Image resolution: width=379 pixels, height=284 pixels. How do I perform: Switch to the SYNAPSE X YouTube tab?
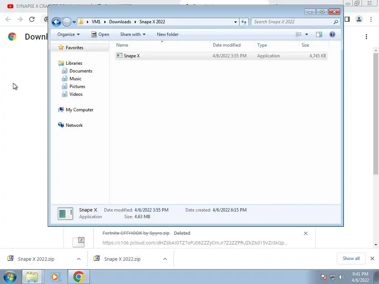[27, 6]
